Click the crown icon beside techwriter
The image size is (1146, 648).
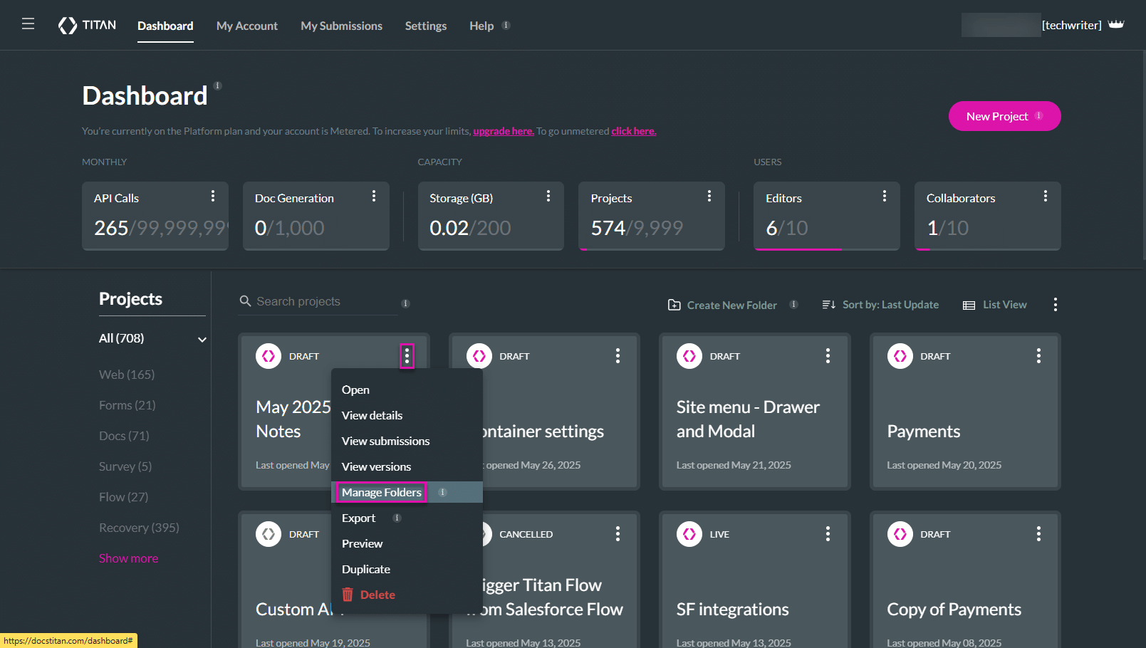[x=1116, y=25]
